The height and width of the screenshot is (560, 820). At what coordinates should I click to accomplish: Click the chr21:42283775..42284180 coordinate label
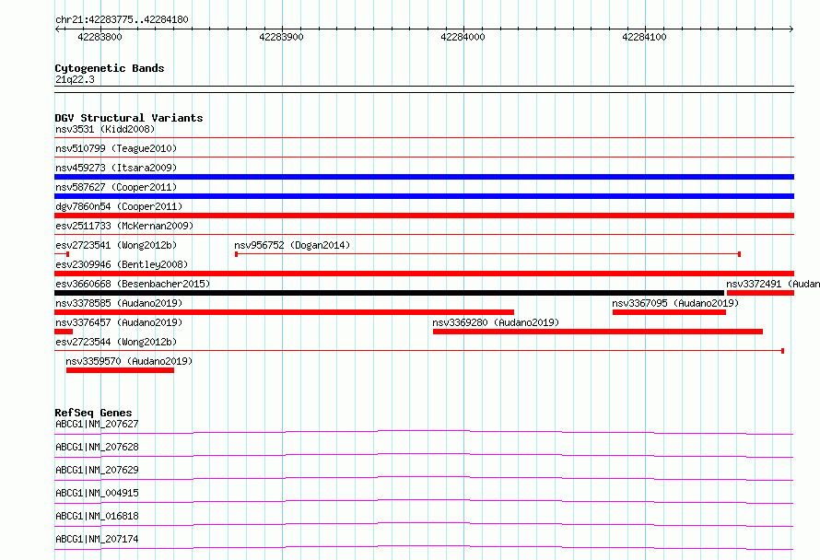click(x=122, y=19)
